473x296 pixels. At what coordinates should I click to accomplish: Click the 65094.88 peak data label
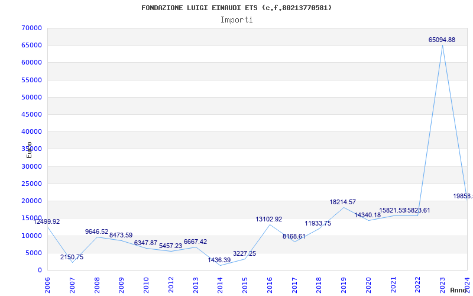(x=442, y=40)
